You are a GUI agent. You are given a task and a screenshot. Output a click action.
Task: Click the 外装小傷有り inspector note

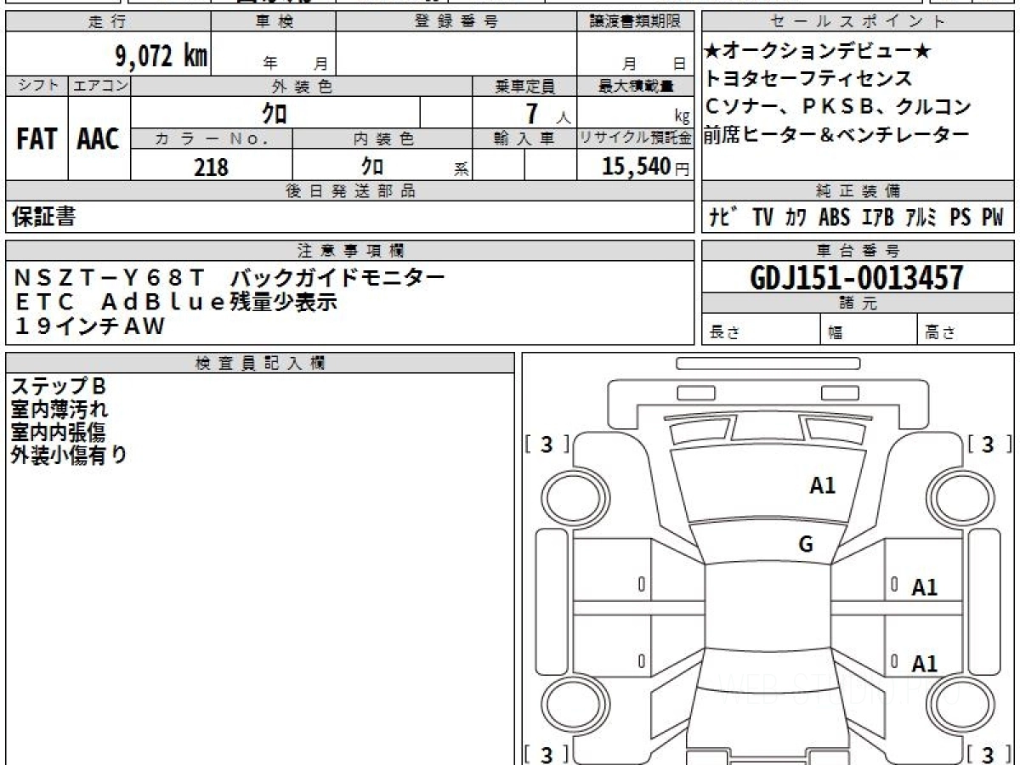pyautogui.click(x=69, y=455)
